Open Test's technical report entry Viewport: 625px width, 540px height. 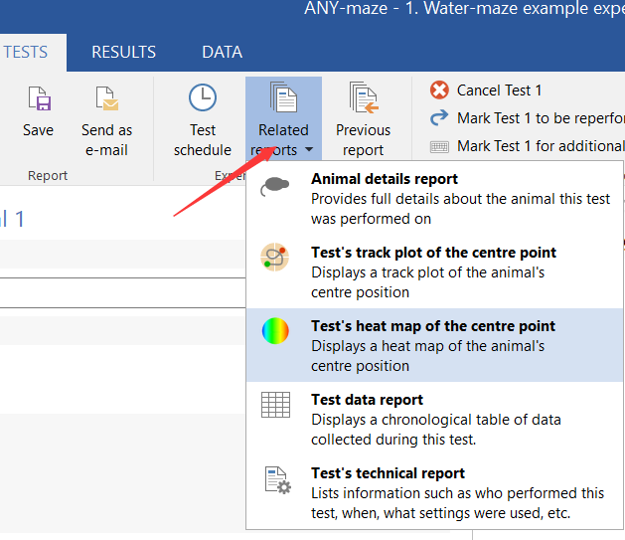click(388, 473)
